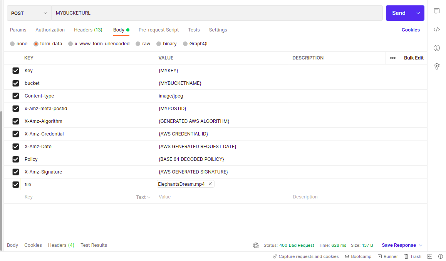Click the MYBUCKETURL request URL field
The width and height of the screenshot is (446, 261).
click(217, 13)
